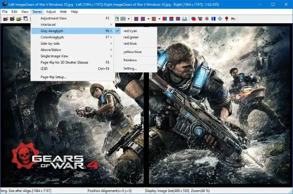Open the dropdown arrow after purple anaglyph icons
The width and height of the screenshot is (293, 194).
coord(148,19)
